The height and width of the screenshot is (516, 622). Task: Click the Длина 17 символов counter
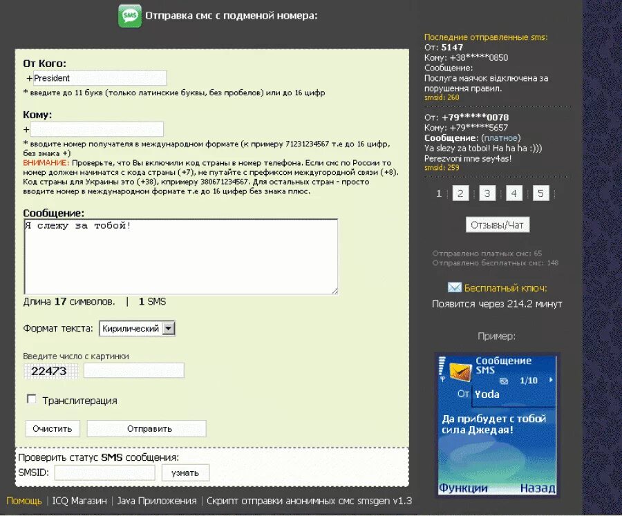click(69, 302)
